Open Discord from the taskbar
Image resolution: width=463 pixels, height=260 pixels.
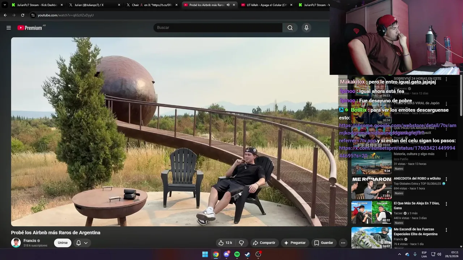(x=226, y=254)
